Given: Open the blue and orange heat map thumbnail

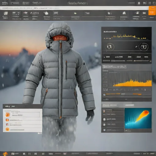Looking at the screenshot, I should [x=138, y=118].
